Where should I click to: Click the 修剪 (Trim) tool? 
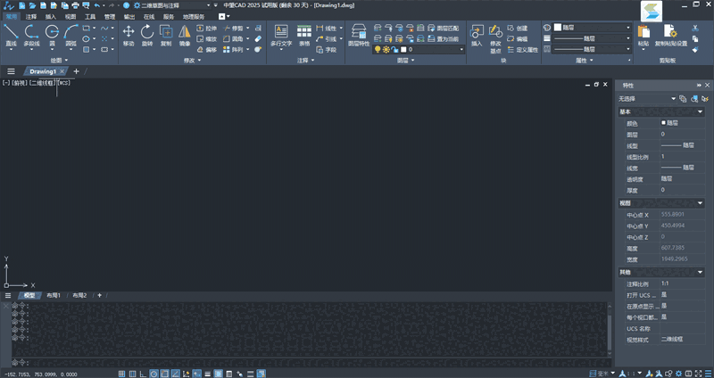coord(233,29)
